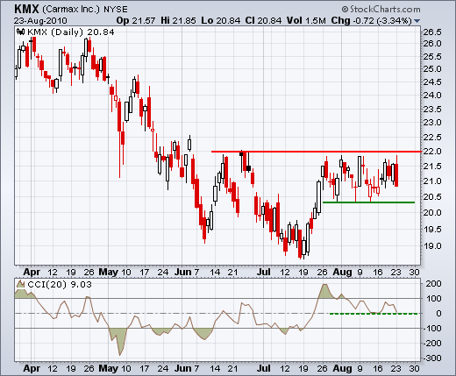456x376 pixels.
Task: Click the volume value 'Vol 1.5M'
Action: click(306, 21)
